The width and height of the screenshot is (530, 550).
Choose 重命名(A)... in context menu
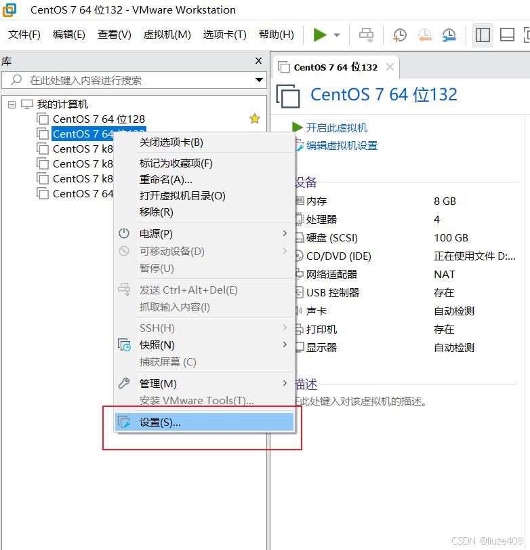click(x=205, y=180)
